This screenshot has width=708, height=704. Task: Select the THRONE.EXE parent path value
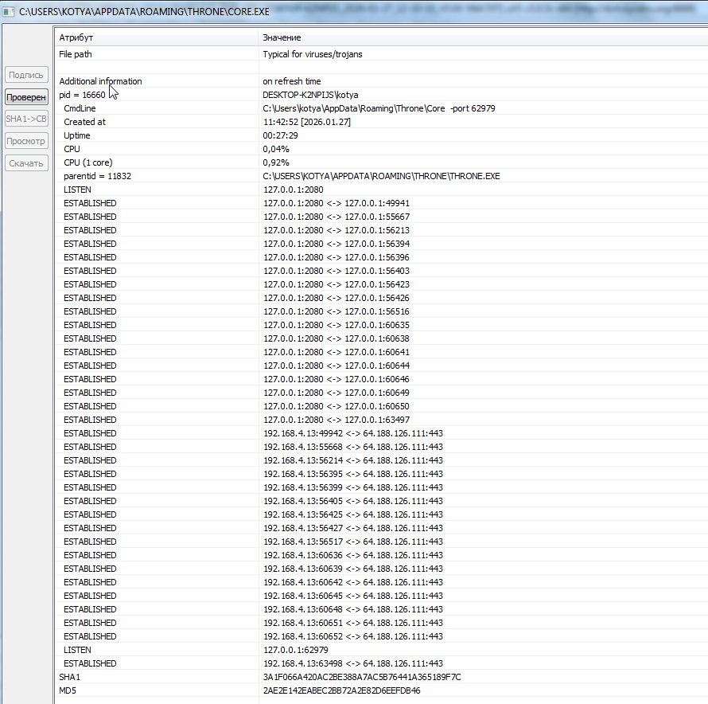point(382,176)
